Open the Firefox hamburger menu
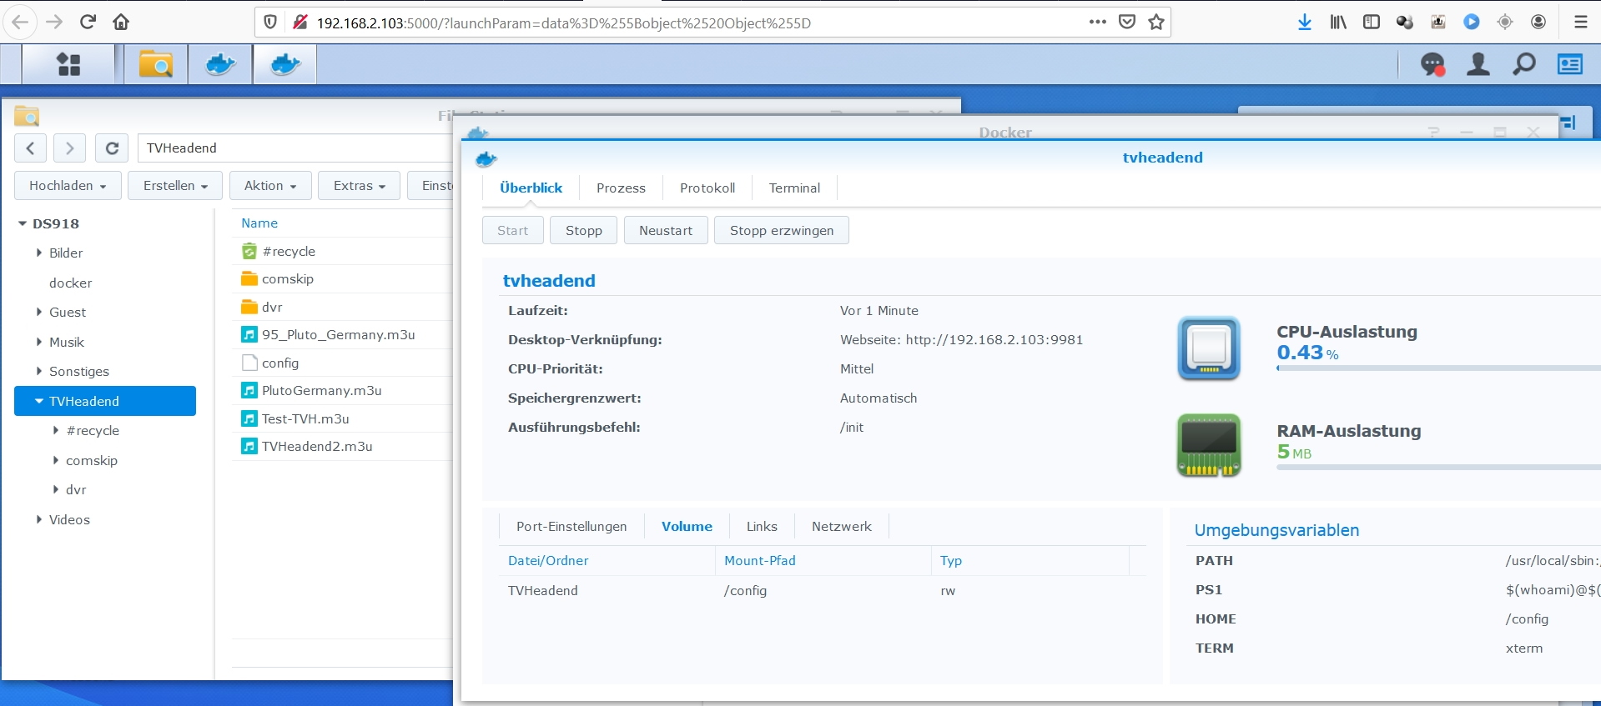Screen dimensions: 1601x706 (1580, 23)
